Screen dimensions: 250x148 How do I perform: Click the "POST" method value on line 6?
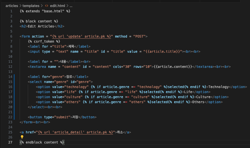coord(139,36)
